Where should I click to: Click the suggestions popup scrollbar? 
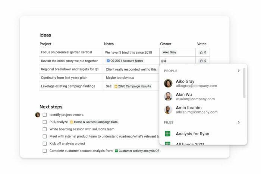(245, 83)
